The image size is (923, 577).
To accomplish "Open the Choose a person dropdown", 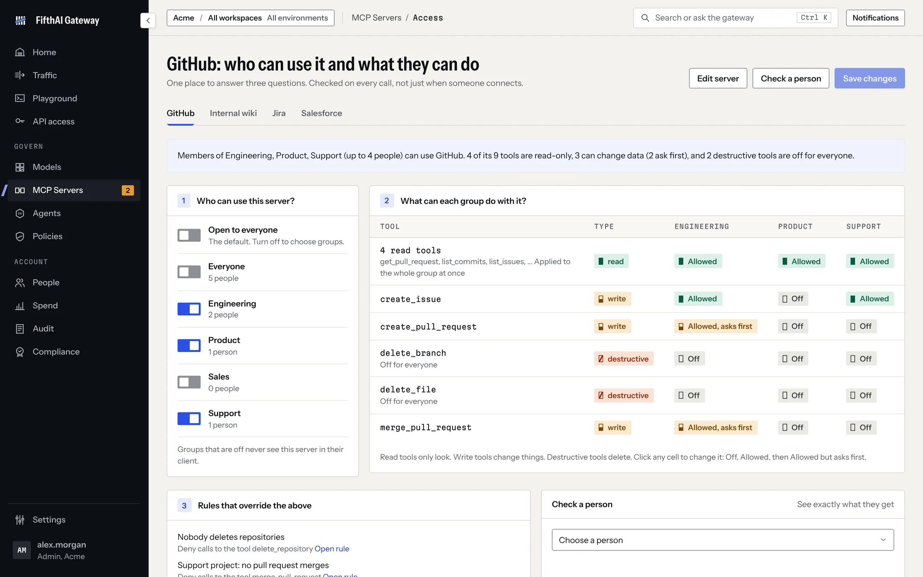I will [723, 540].
